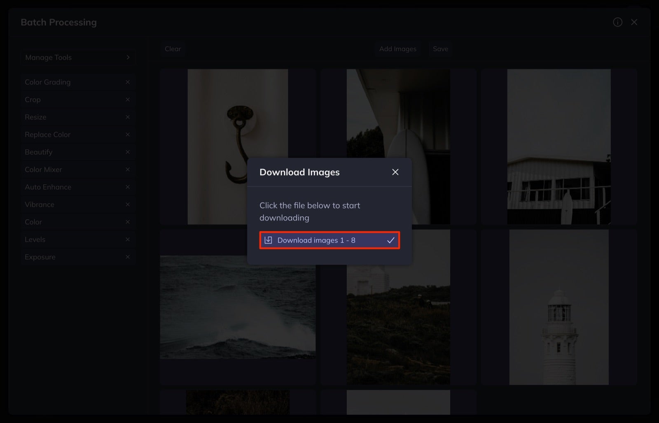Remove the Replace Color tool
Screen dimensions: 659x423
point(128,134)
